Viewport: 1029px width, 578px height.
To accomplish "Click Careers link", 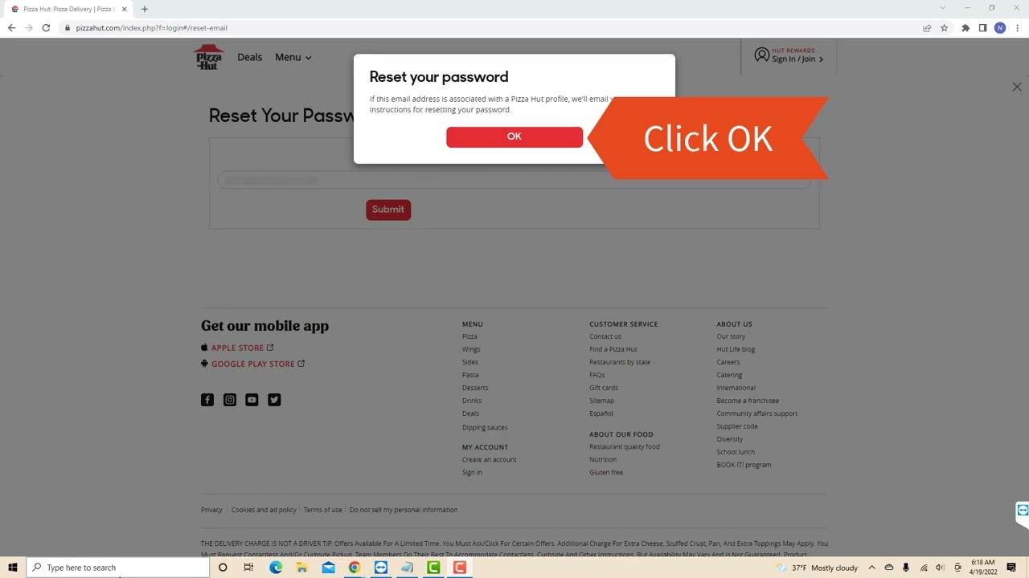I will (x=728, y=362).
